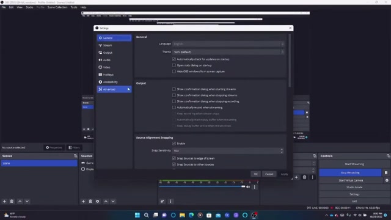The height and width of the screenshot is (220, 391).
Task: Click Start Streaming in Controls
Action: 354,164
